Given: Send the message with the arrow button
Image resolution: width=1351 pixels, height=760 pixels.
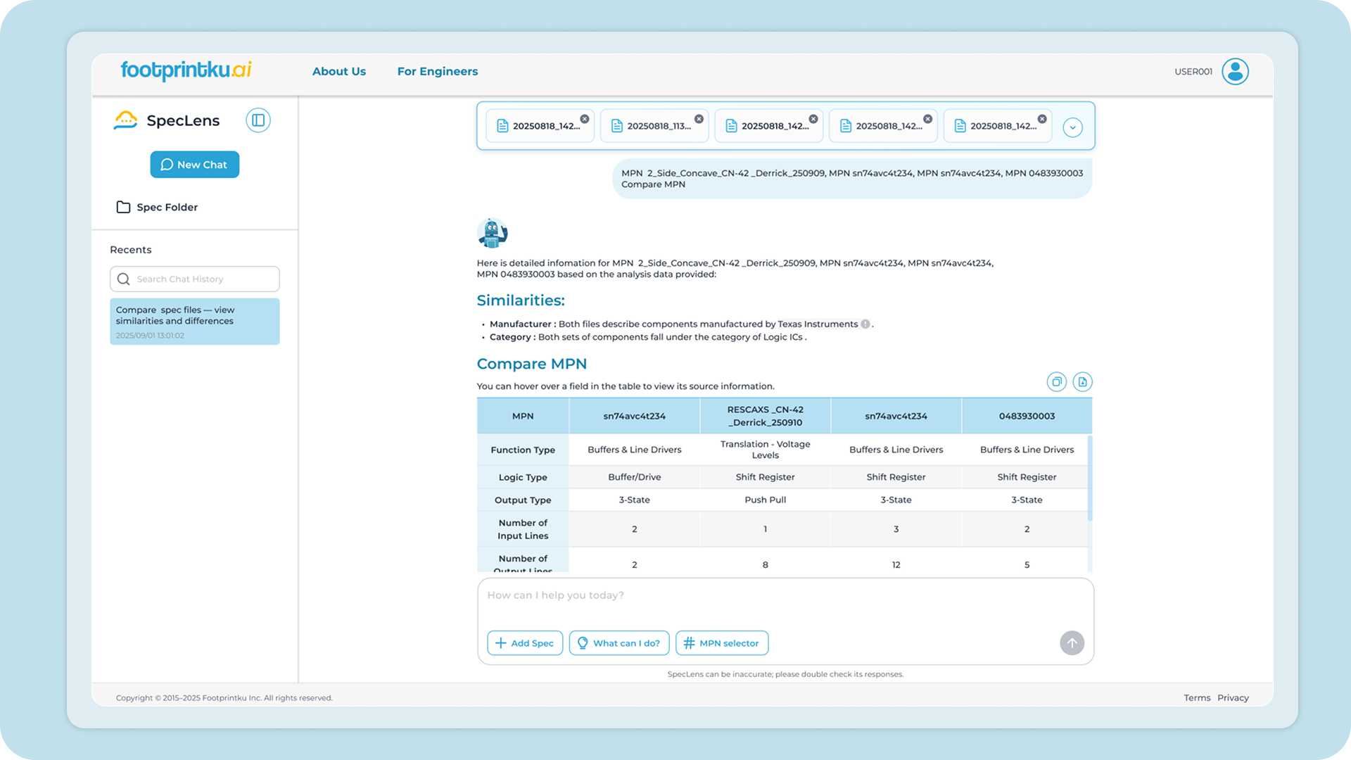Looking at the screenshot, I should pos(1072,642).
